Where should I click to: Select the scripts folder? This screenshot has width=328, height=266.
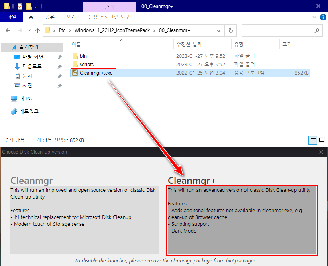(x=87, y=65)
